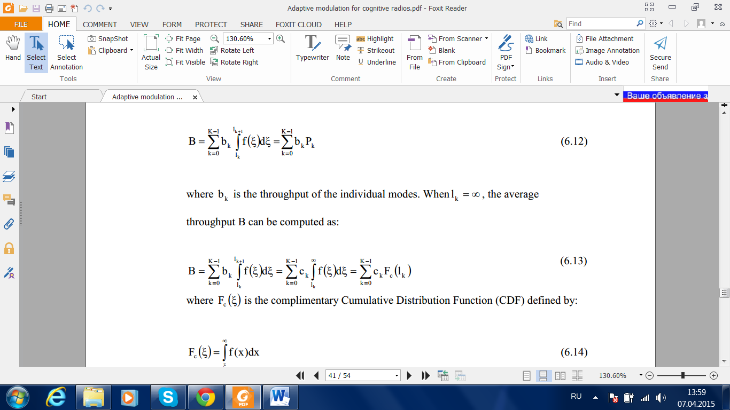Open the zoom percentage dropdown in ribbon
The width and height of the screenshot is (730, 410).
(x=269, y=38)
